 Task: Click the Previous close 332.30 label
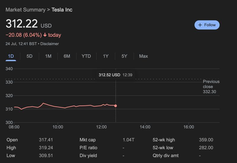coord(211,87)
